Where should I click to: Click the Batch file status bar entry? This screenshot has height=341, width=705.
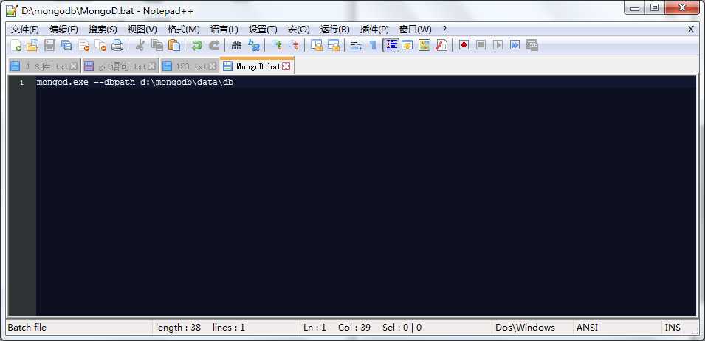click(27, 328)
